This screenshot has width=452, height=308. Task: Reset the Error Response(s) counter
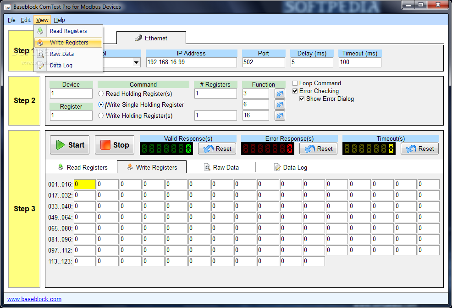point(318,148)
